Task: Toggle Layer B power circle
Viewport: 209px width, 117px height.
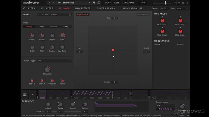Action: coord(42,8)
